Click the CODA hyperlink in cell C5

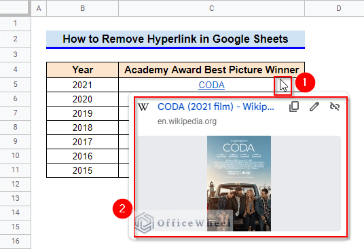211,85
